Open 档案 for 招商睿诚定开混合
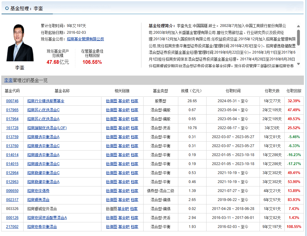 coord(134,209)
